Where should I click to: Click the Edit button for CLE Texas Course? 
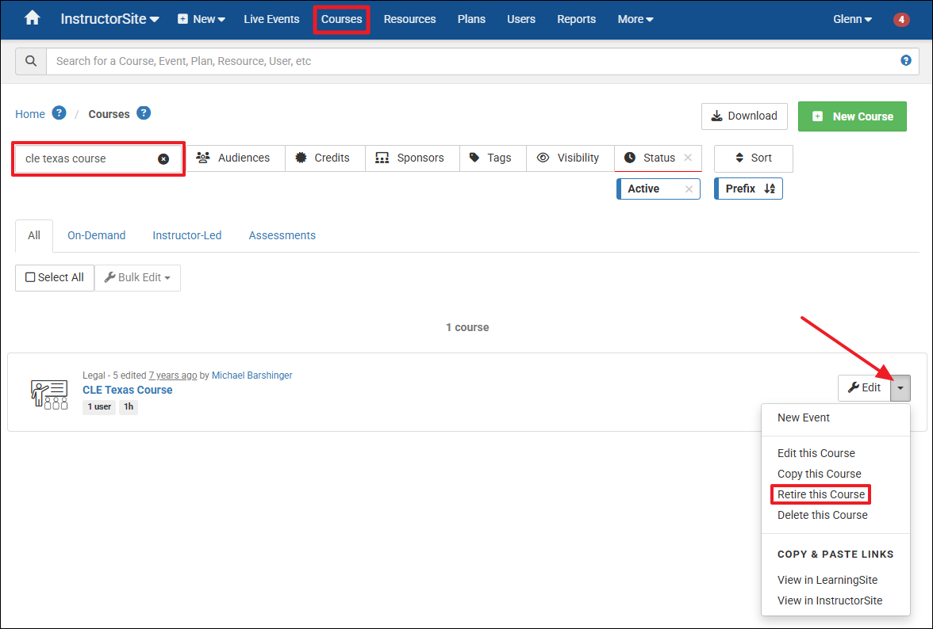pyautogui.click(x=864, y=388)
